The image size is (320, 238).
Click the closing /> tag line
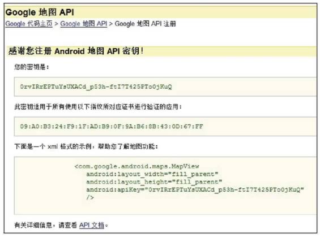(x=90, y=197)
